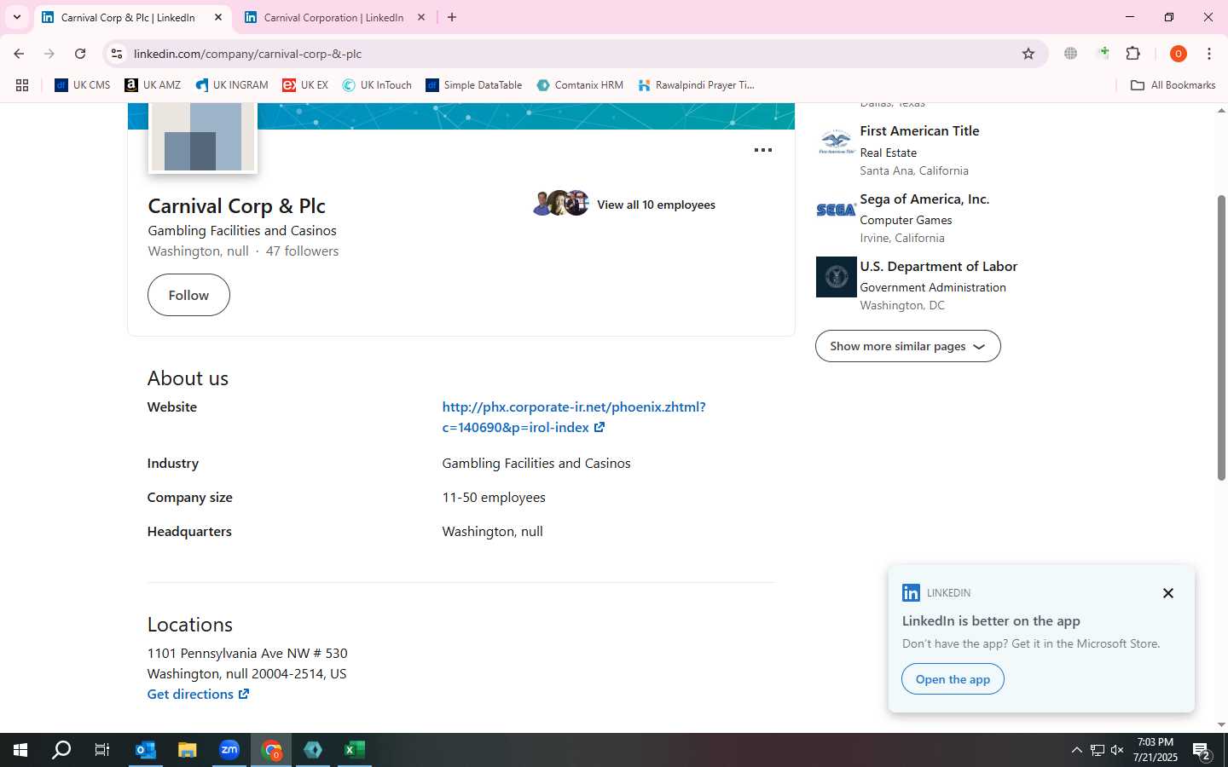Click the page vertical scrollbar thumb
1228x767 pixels.
point(1221,337)
